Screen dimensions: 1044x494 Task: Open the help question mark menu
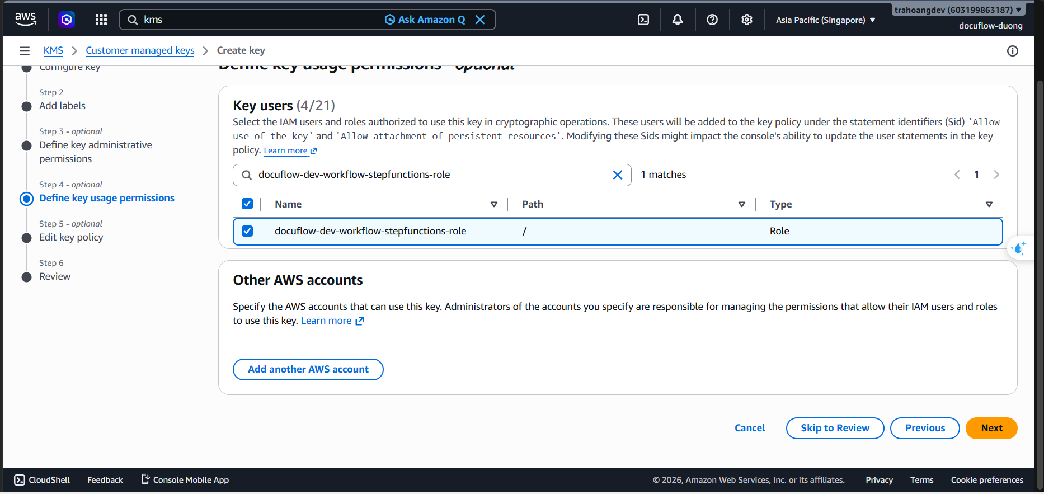pos(712,20)
